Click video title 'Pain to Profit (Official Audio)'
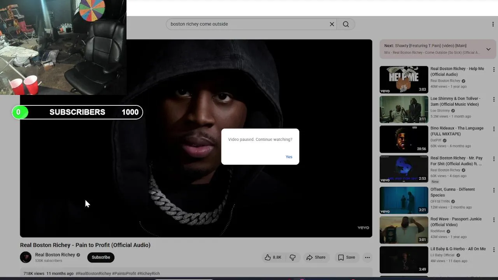The width and height of the screenshot is (498, 280). tap(85, 245)
